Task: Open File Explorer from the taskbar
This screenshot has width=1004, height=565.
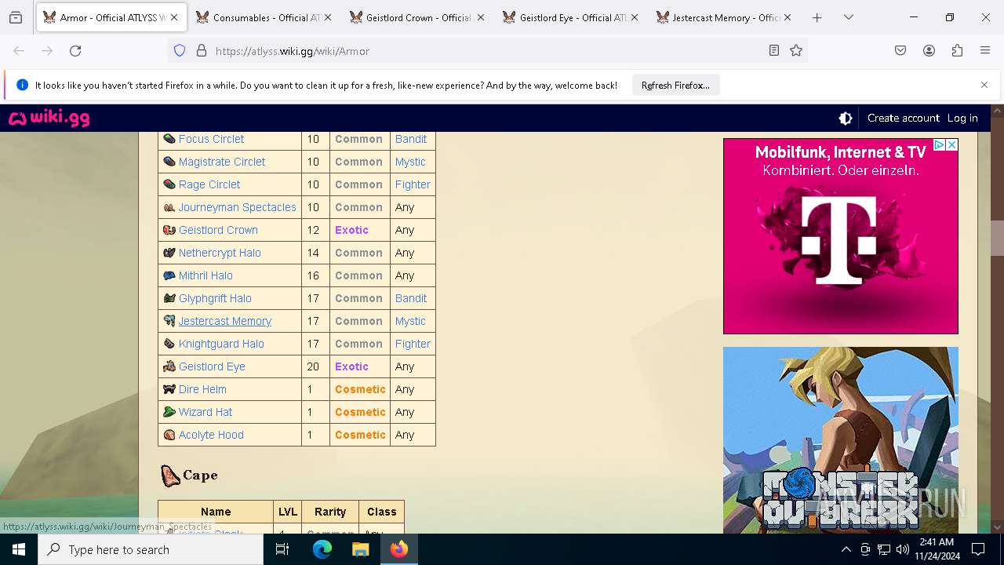Action: 360,549
